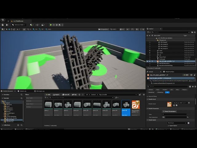Viewport: 197px width, 148px height.
Task: Switch to the World Partition tab
Action: [x=169, y=72]
